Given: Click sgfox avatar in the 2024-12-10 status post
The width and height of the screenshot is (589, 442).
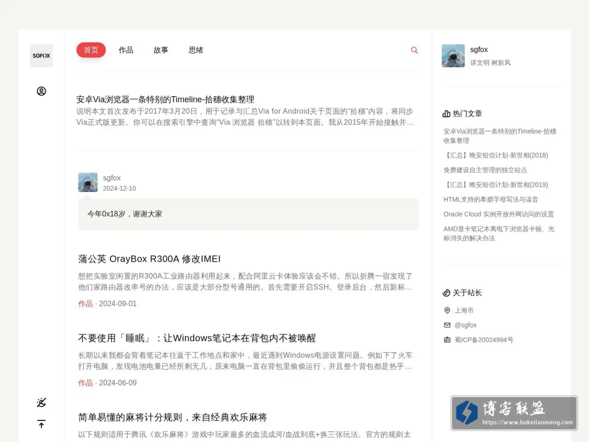Looking at the screenshot, I should pos(88,182).
